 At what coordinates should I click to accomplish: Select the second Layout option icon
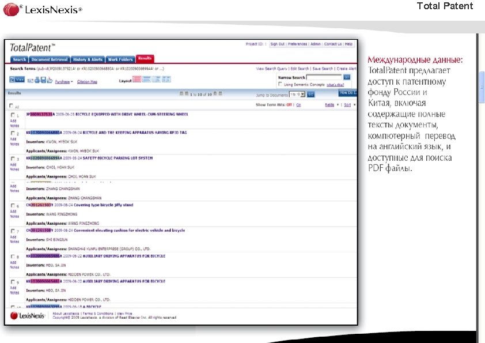click(x=147, y=79)
